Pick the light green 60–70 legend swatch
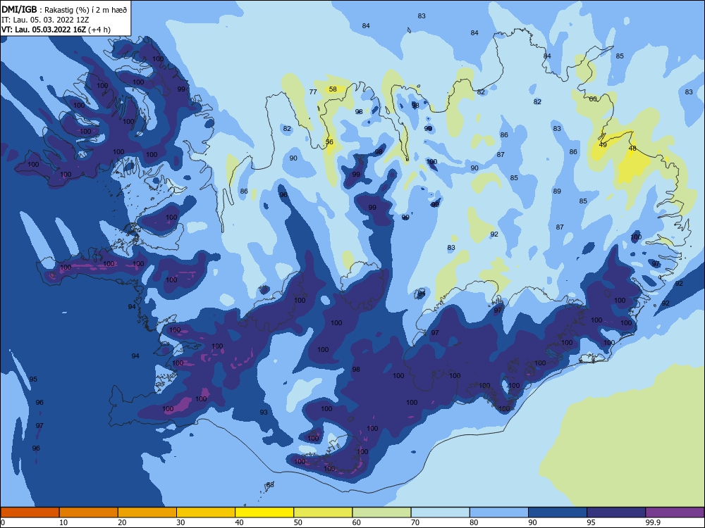 381,513
